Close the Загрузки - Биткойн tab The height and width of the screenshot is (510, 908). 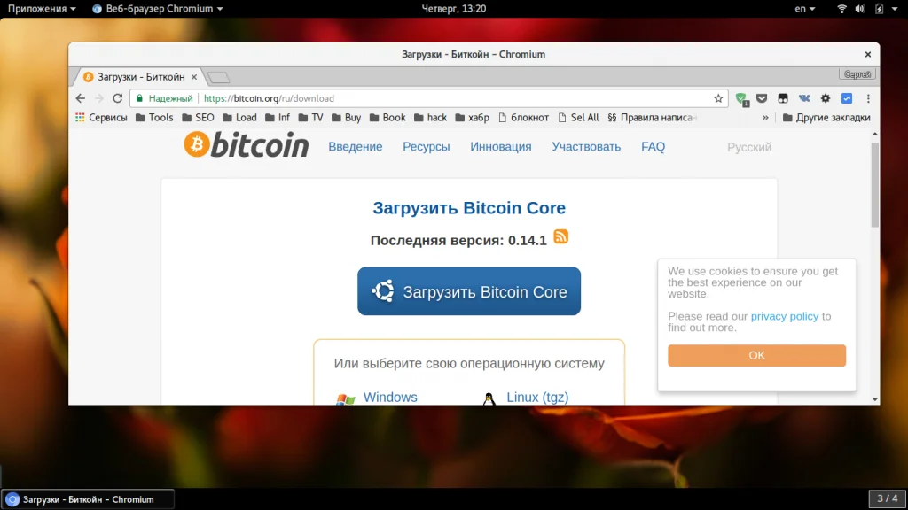pos(194,77)
